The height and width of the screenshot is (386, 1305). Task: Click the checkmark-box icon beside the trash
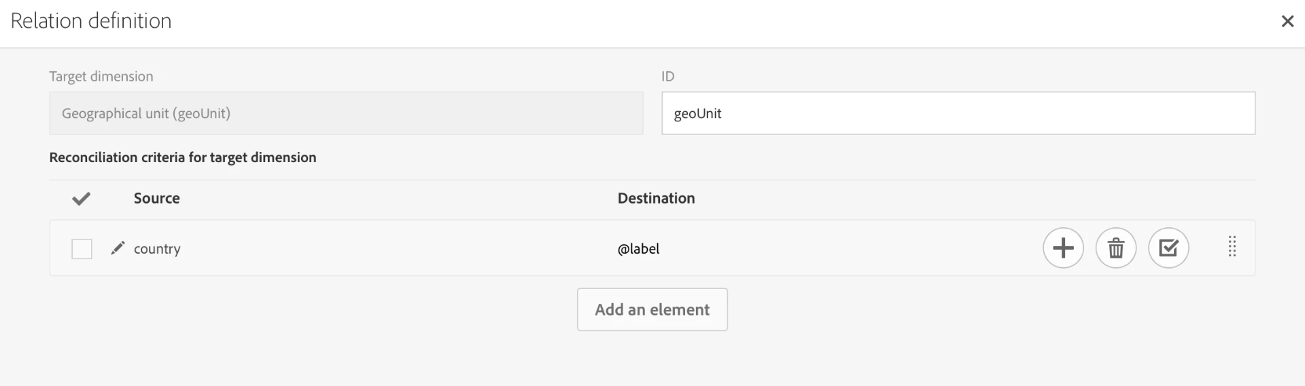[x=1168, y=248]
